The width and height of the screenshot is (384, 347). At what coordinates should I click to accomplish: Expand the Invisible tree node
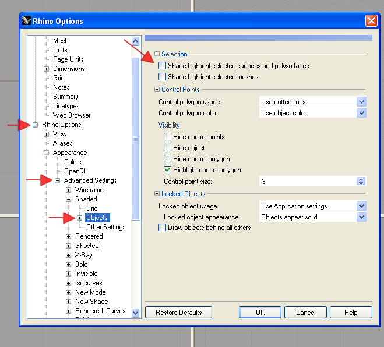coord(69,274)
